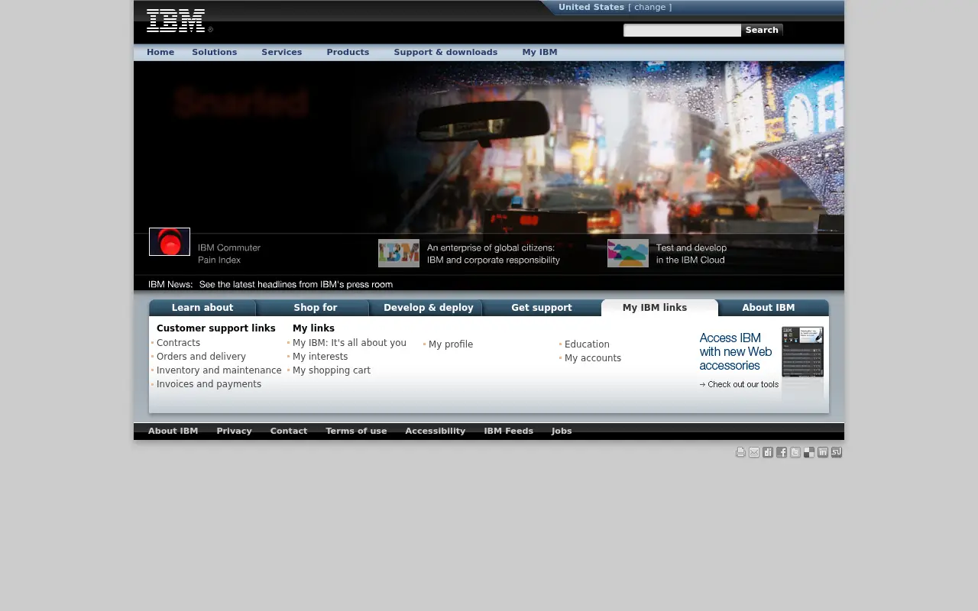This screenshot has width=978, height=611.
Task: Click the change country link
Action: click(650, 7)
